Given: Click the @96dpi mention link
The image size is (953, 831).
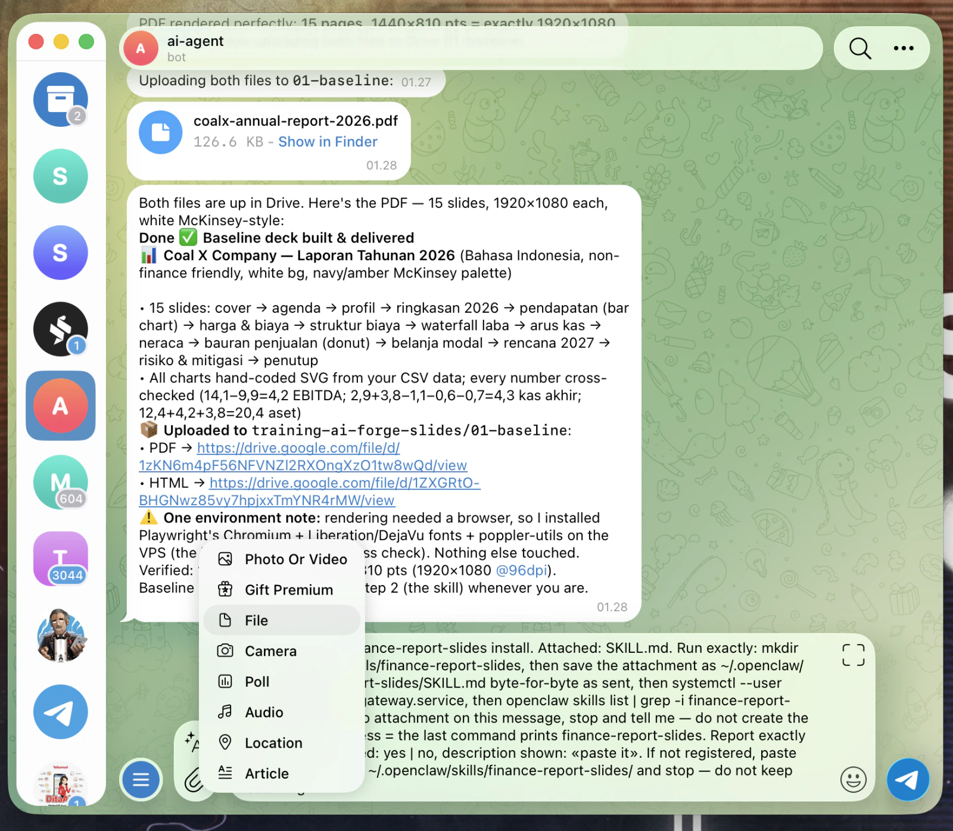Looking at the screenshot, I should [521, 571].
